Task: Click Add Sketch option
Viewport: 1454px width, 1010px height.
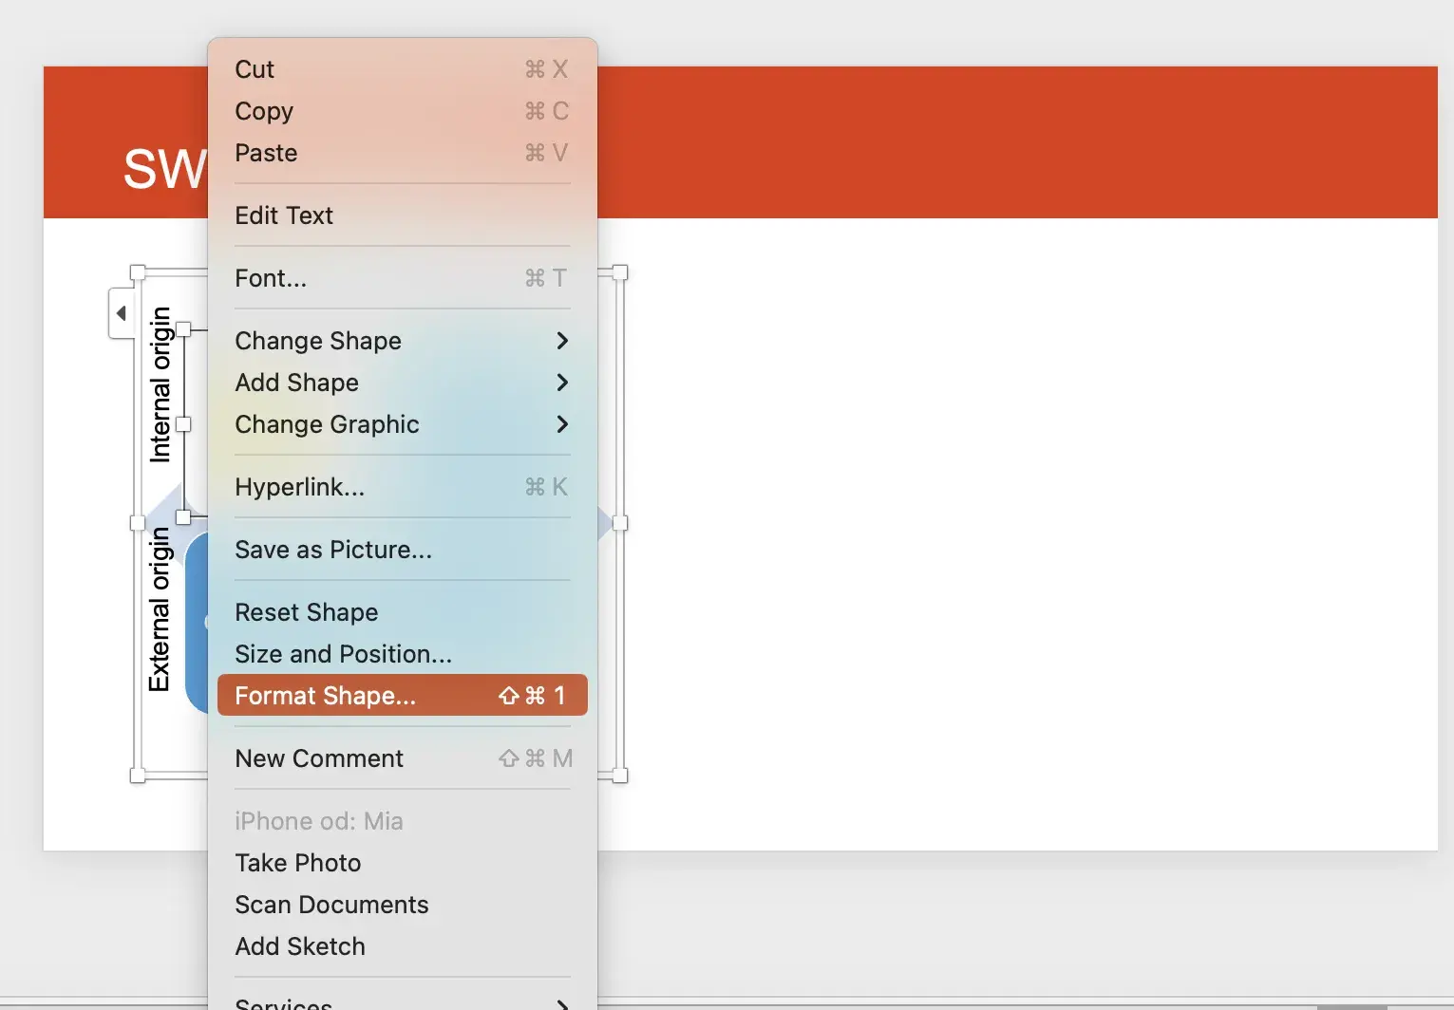Action: (x=300, y=946)
